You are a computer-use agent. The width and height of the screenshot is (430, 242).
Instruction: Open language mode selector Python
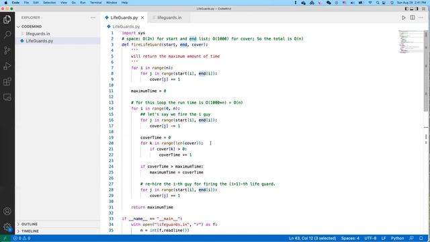(x=397, y=238)
